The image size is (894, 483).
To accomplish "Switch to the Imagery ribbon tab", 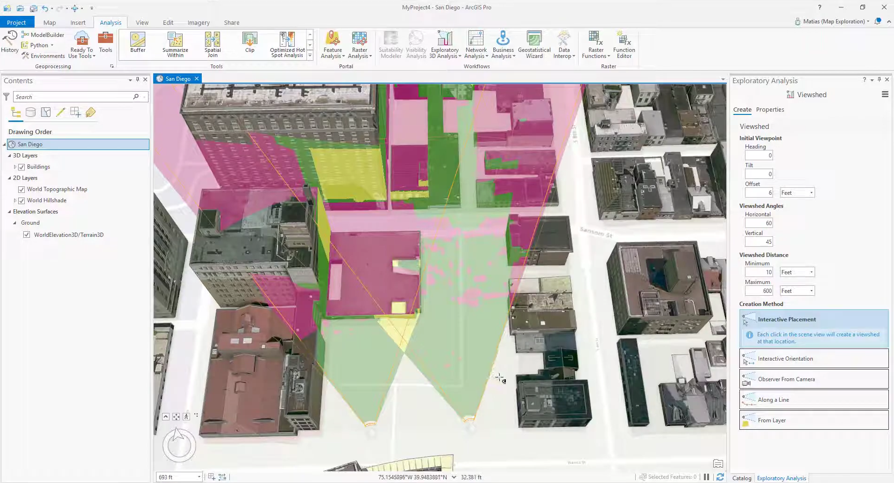I will (x=199, y=22).
